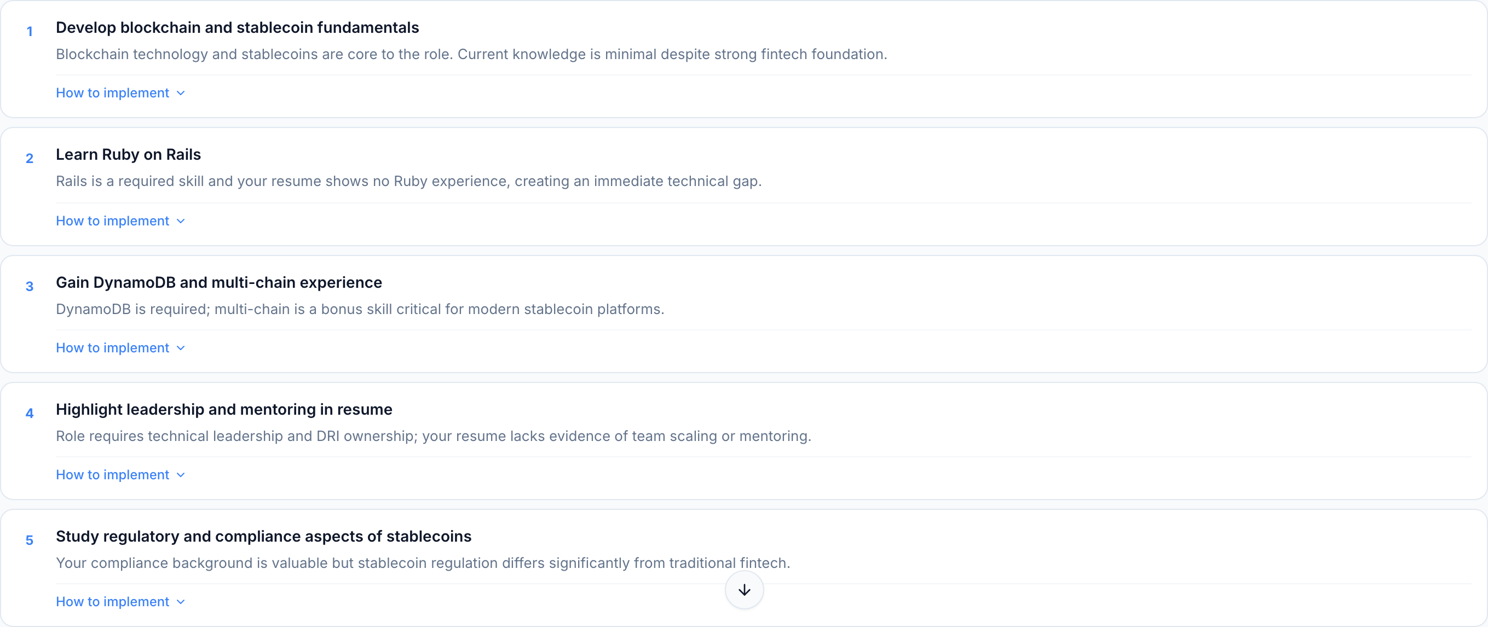The height and width of the screenshot is (627, 1488).
Task: Click the number 1 step badge
Action: tap(30, 32)
